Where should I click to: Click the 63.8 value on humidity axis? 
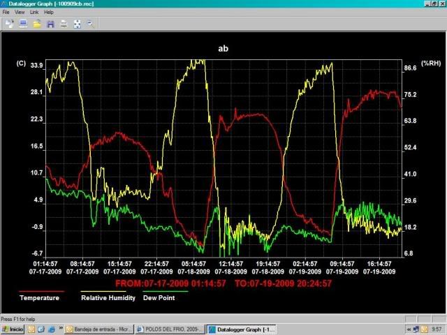(410, 121)
